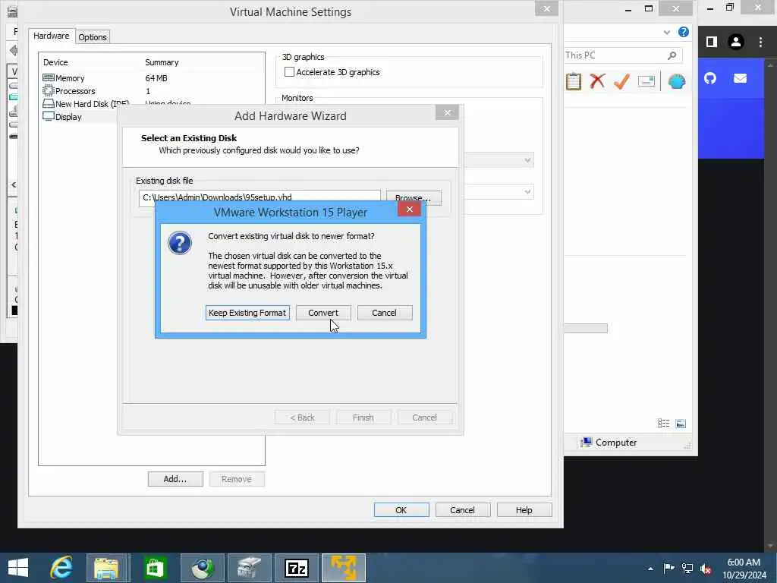Open the second monitors dropdown behind wizard
777x583 pixels.
click(x=527, y=192)
